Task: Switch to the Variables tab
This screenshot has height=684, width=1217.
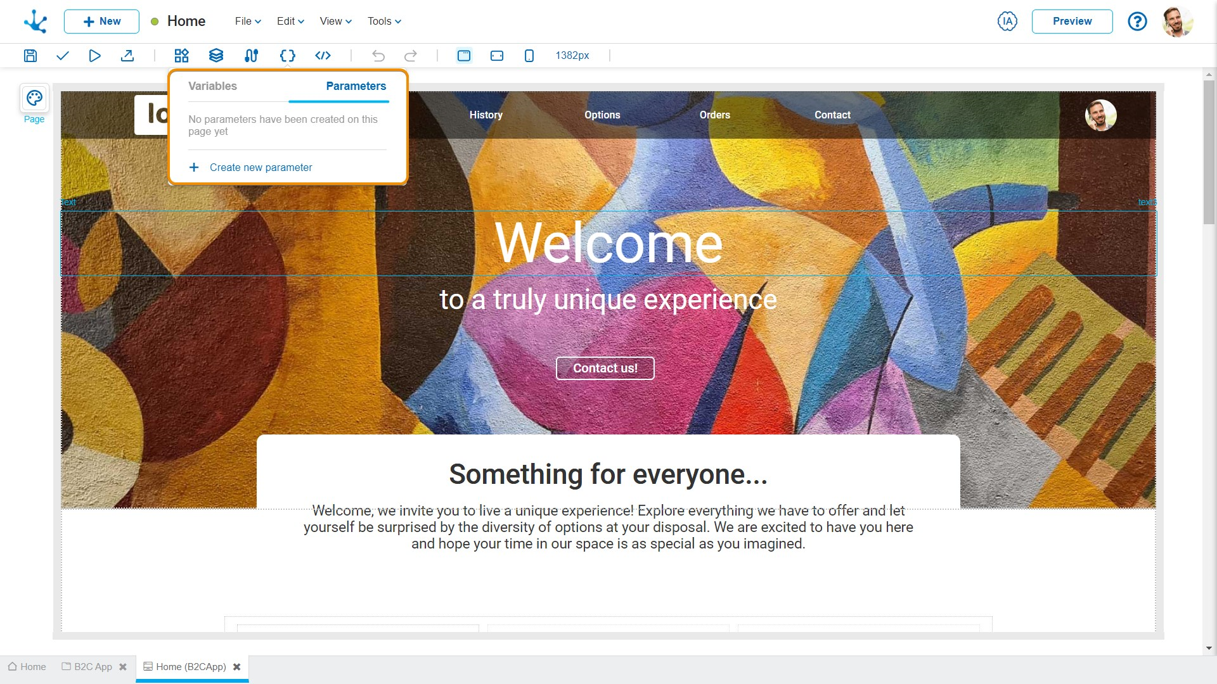Action: pyautogui.click(x=212, y=86)
